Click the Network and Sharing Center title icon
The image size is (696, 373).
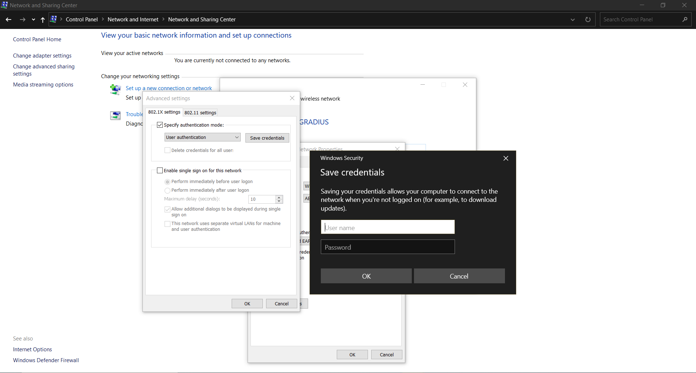[x=4, y=5]
